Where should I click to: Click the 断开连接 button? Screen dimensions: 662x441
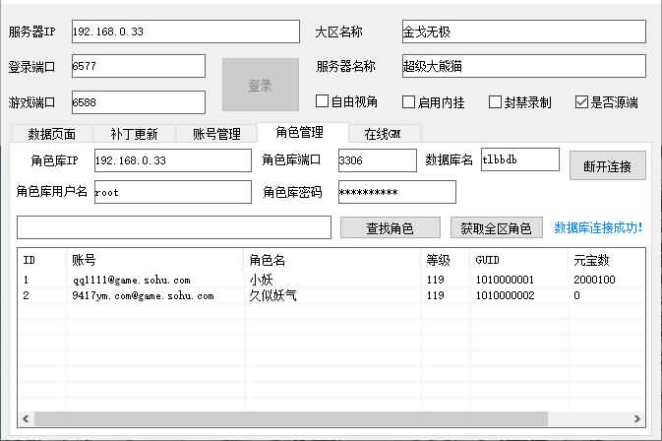point(608,166)
